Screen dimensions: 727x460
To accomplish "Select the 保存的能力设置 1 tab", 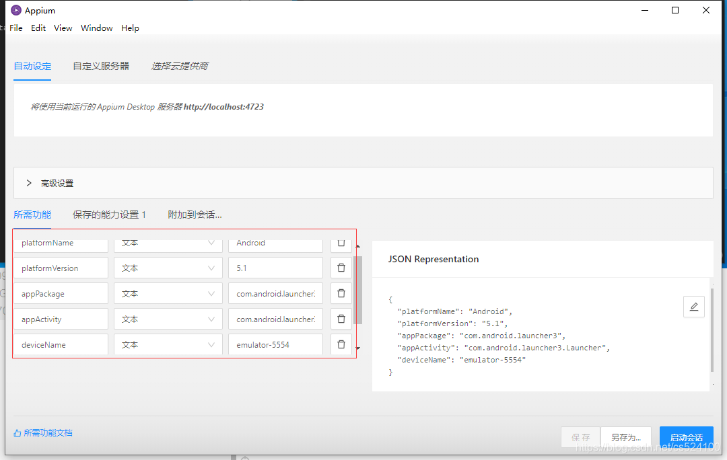I will [x=110, y=215].
